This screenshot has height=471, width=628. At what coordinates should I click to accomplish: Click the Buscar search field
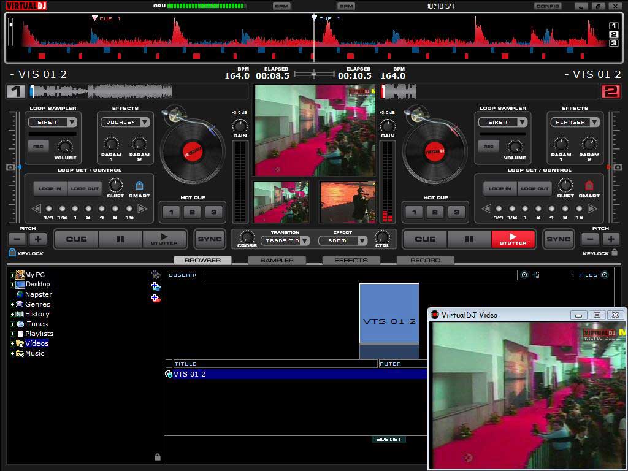pyautogui.click(x=360, y=275)
